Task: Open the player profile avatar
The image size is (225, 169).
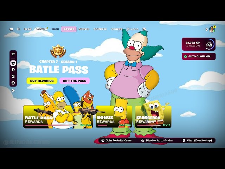Action: pos(212,29)
